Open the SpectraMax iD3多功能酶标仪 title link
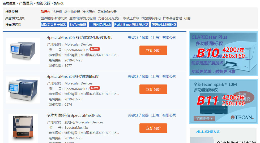Screen dimensions: 260x143 point(73,77)
